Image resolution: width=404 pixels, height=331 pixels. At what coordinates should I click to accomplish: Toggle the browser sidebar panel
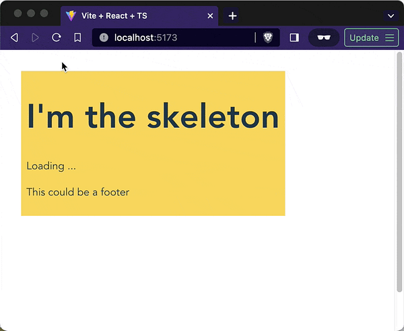pyautogui.click(x=294, y=38)
